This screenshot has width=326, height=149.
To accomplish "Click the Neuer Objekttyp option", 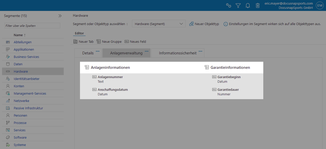I will (x=204, y=24).
